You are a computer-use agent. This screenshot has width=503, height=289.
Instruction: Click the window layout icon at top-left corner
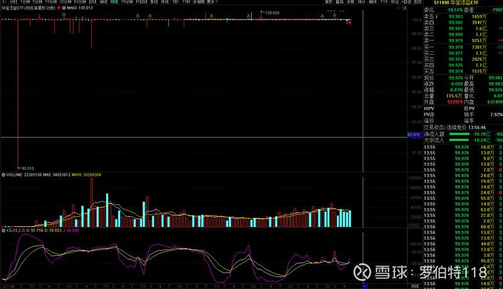tap(4, 3)
